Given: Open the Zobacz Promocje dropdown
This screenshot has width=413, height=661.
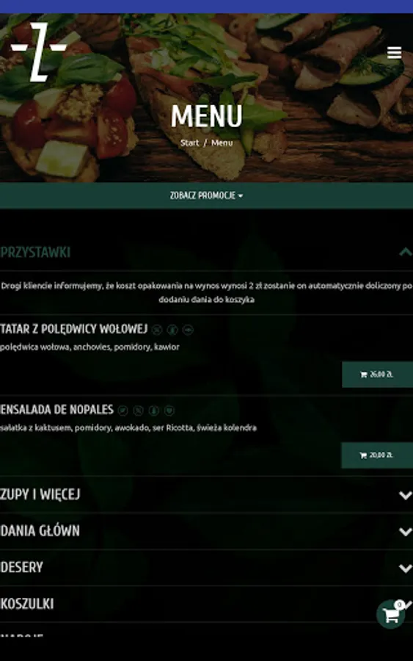Looking at the screenshot, I should click(206, 195).
